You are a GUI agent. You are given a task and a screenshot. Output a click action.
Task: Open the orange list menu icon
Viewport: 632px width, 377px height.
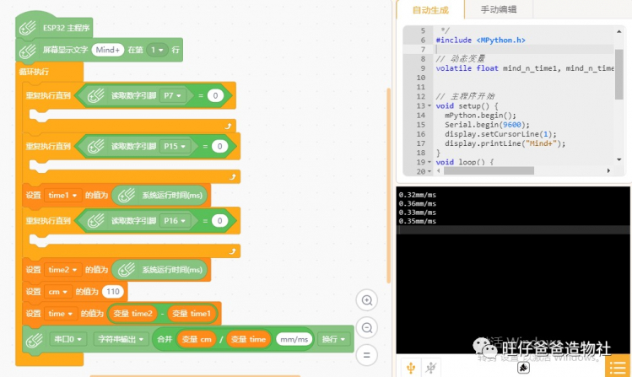click(x=618, y=368)
